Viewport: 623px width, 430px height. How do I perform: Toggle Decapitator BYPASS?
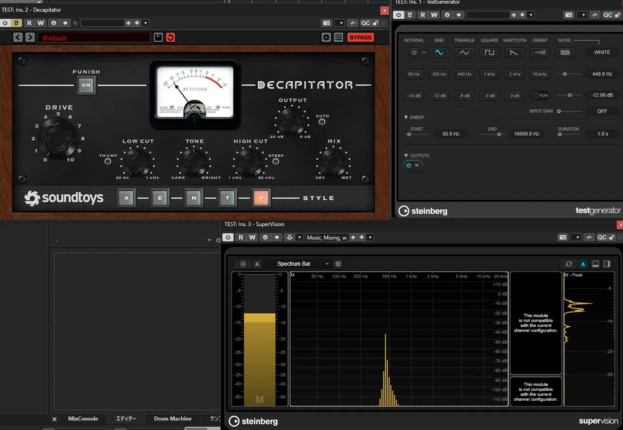[361, 37]
